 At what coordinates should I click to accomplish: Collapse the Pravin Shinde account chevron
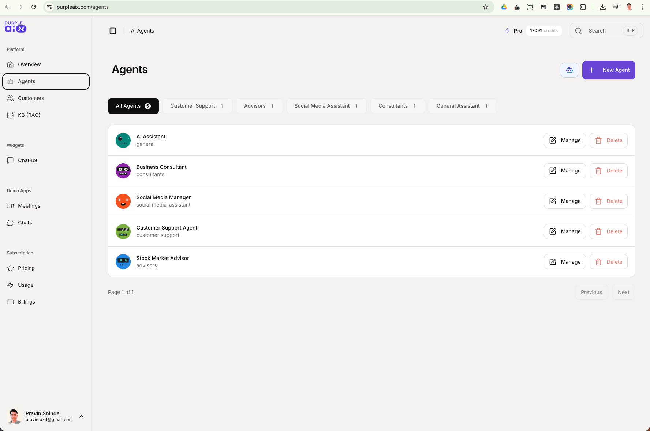(x=81, y=416)
